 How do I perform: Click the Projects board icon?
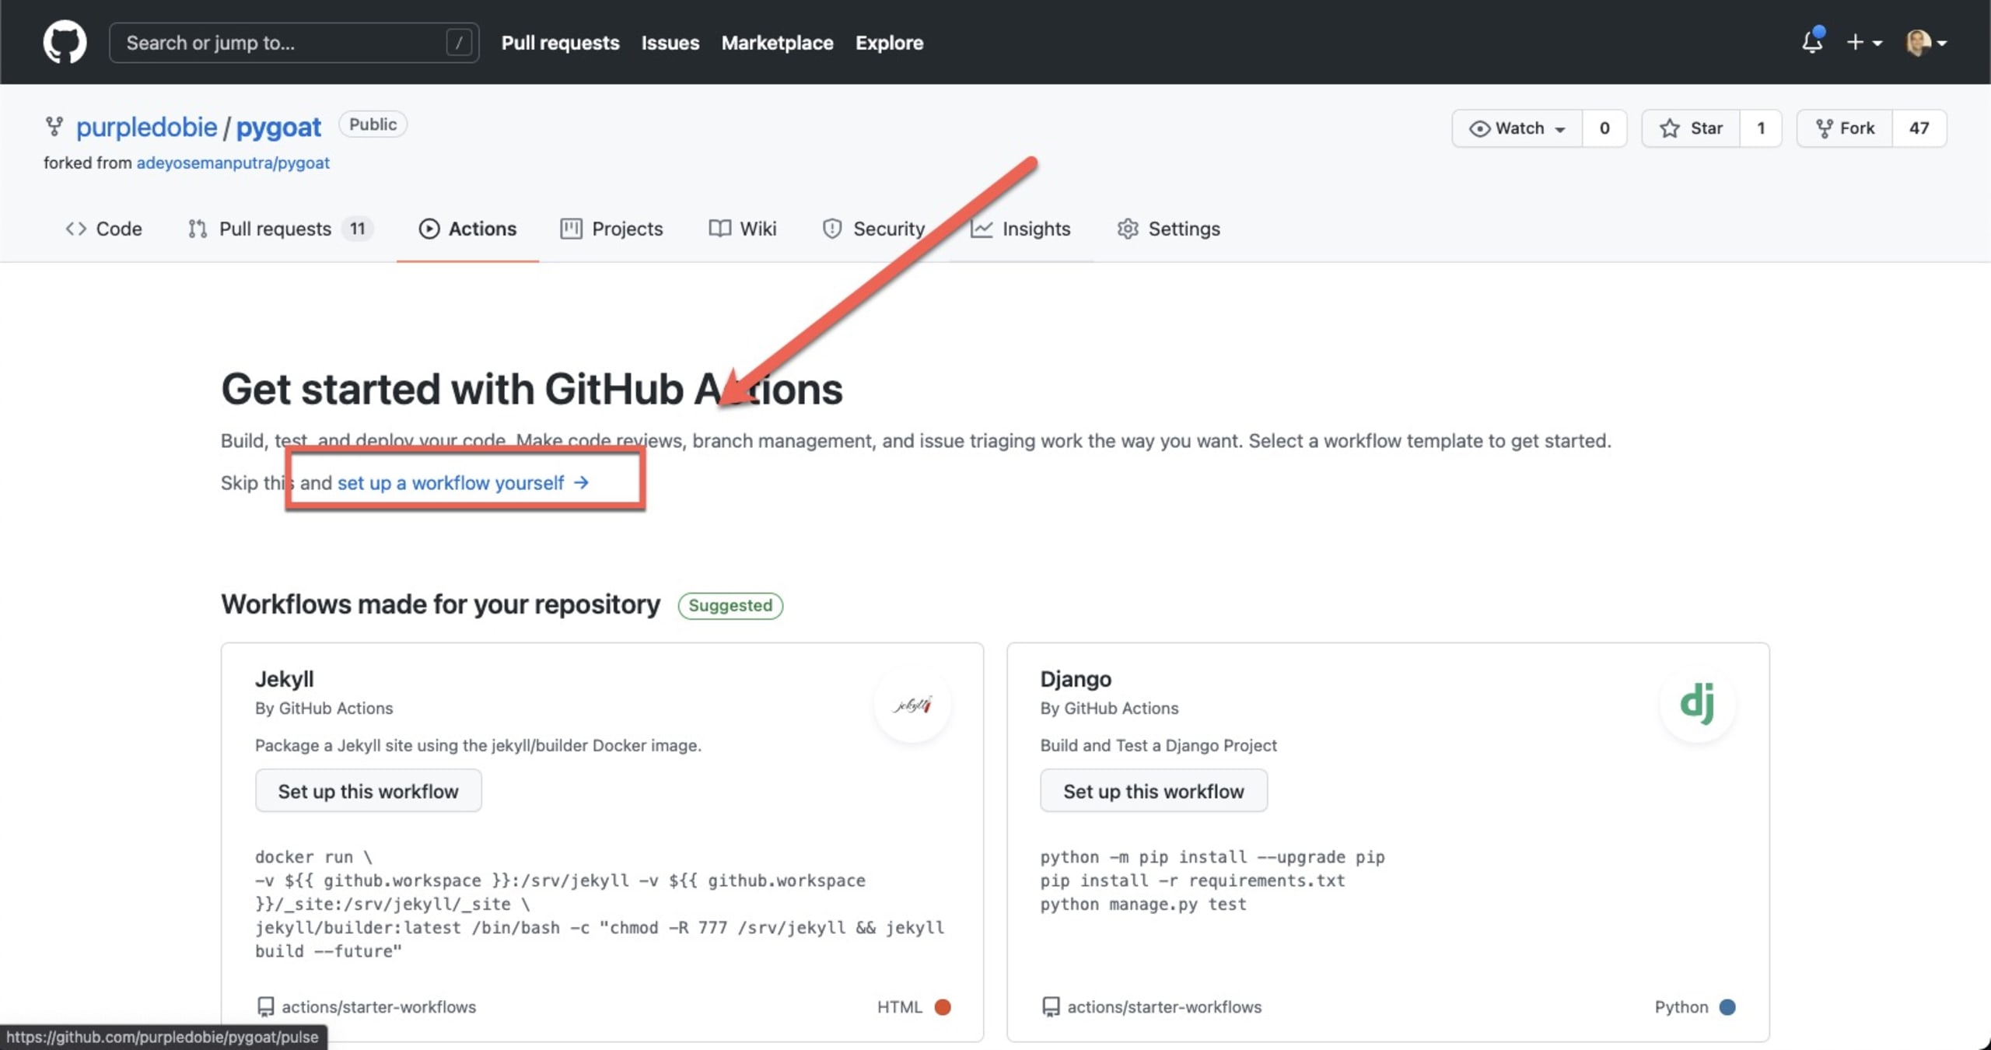[x=571, y=229]
